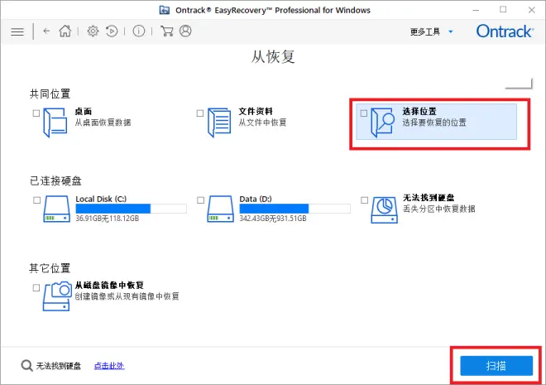The image size is (546, 385).
Task: Click the user account icon
Action: [185, 31]
